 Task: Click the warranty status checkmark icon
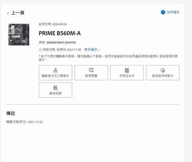[40, 49]
